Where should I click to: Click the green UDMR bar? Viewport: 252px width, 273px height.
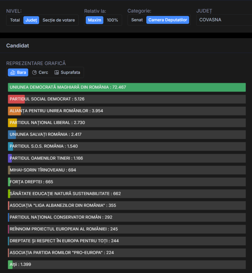[x=127, y=87]
